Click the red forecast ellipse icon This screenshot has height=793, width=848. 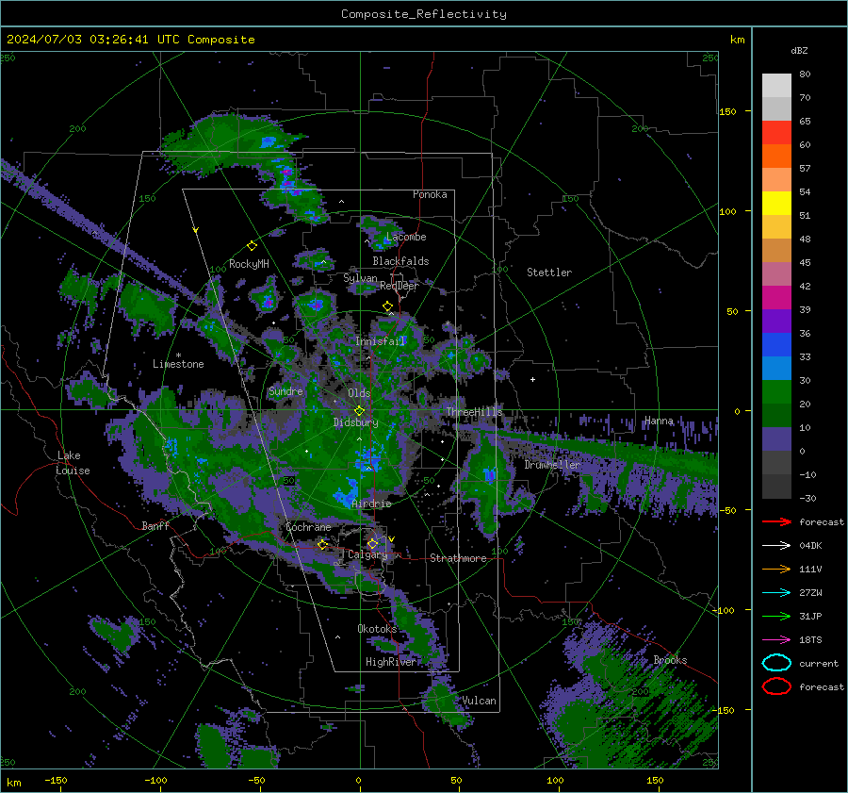point(776,686)
